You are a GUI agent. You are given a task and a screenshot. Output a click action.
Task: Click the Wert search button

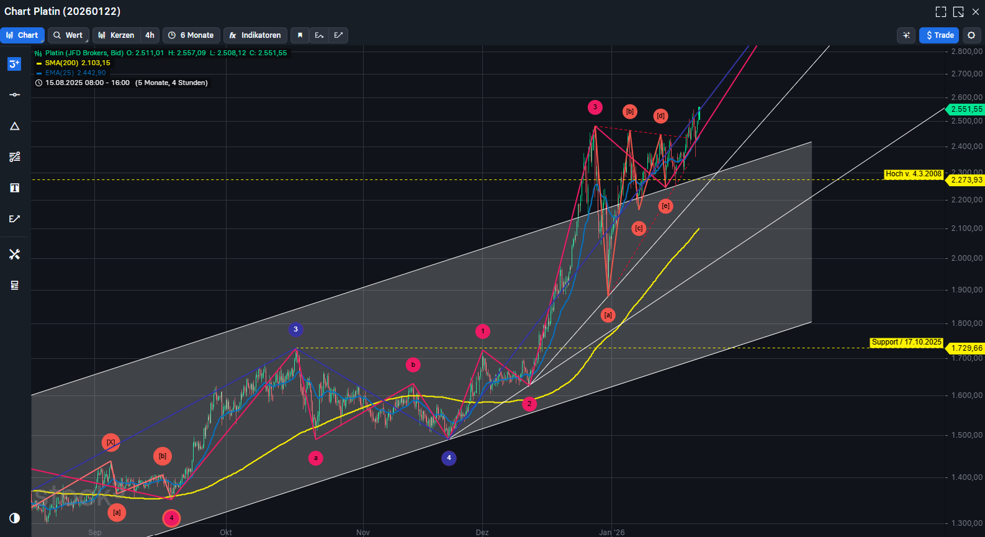(x=68, y=35)
